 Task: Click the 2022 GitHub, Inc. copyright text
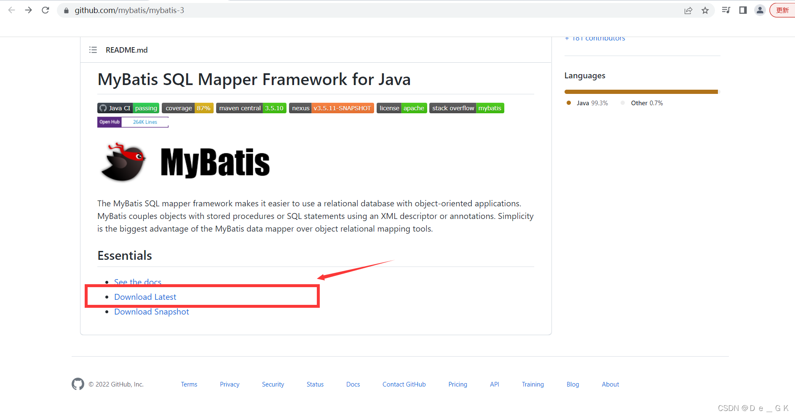(116, 384)
